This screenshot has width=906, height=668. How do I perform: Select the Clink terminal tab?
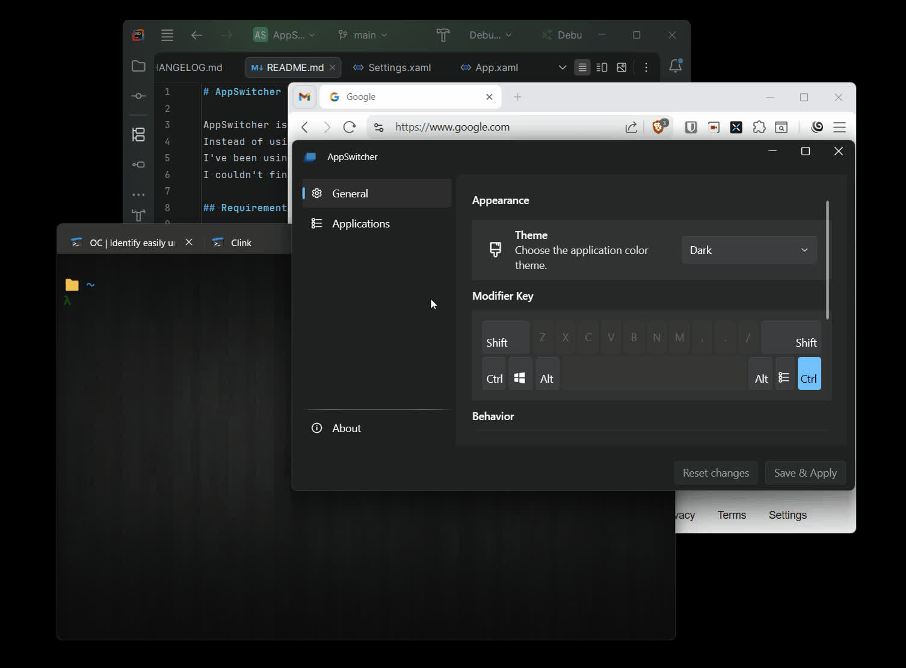click(239, 243)
